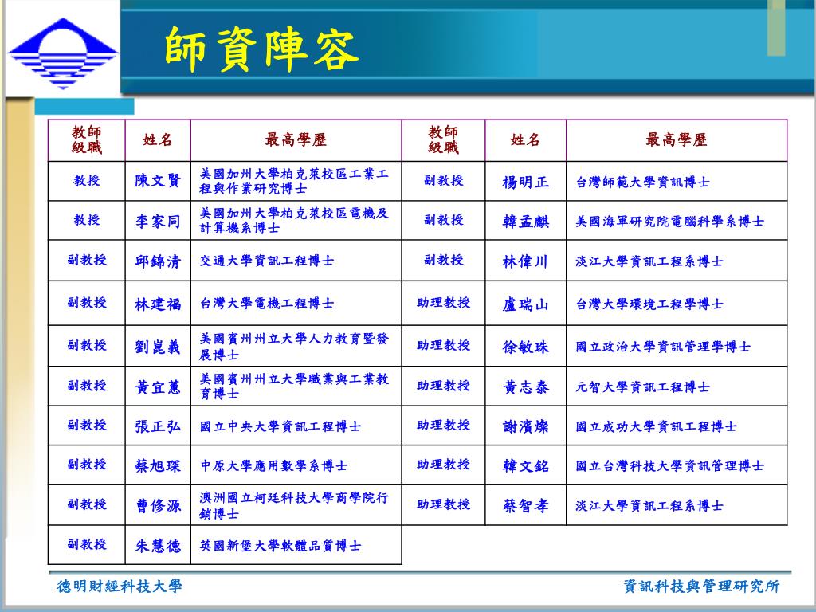Select the name 黃志泰
Image resolution: width=816 pixels, height=612 pixels.
tap(526, 386)
